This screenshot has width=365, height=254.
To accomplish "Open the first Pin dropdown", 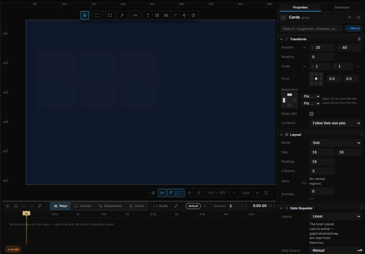I will click(x=310, y=96).
